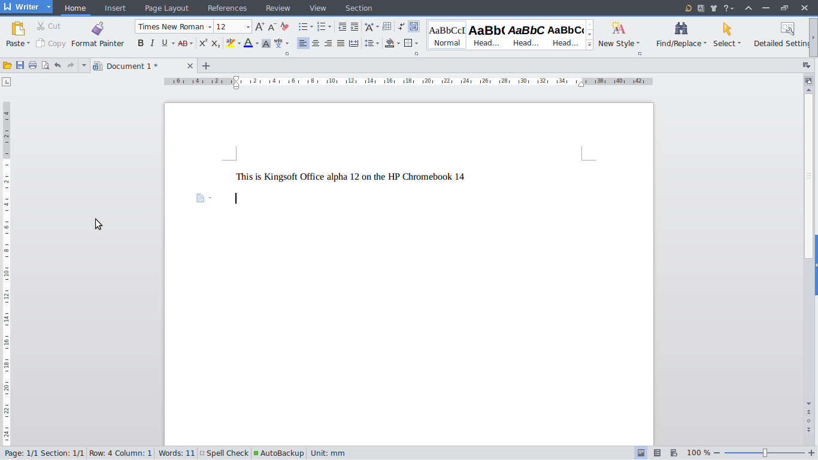
Task: Align the paragraph text to the right
Action: pyautogui.click(x=328, y=43)
